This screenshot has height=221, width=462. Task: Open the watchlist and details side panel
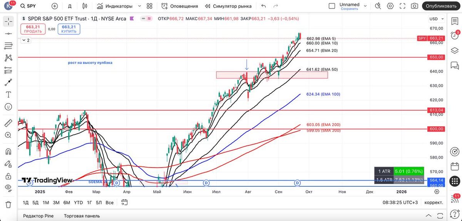(455, 21)
